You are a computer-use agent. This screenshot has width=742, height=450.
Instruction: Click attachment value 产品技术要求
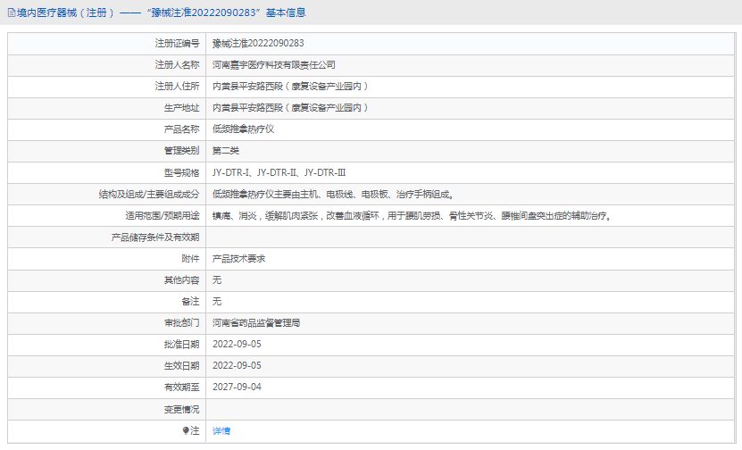pyautogui.click(x=238, y=259)
